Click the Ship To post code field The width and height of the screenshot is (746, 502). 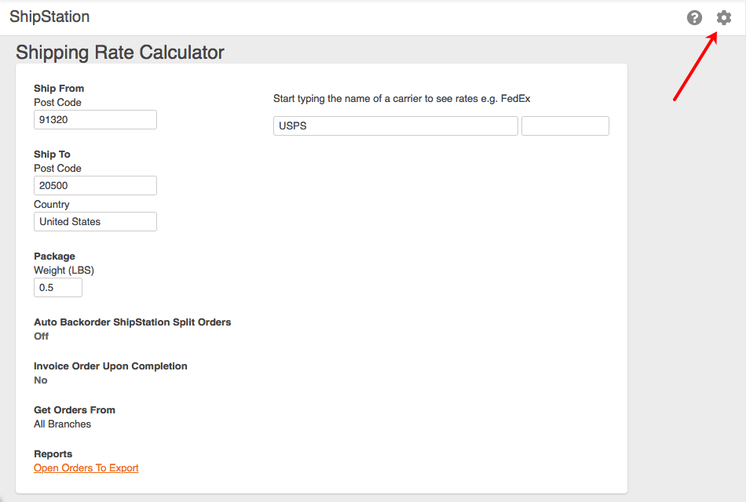95,185
